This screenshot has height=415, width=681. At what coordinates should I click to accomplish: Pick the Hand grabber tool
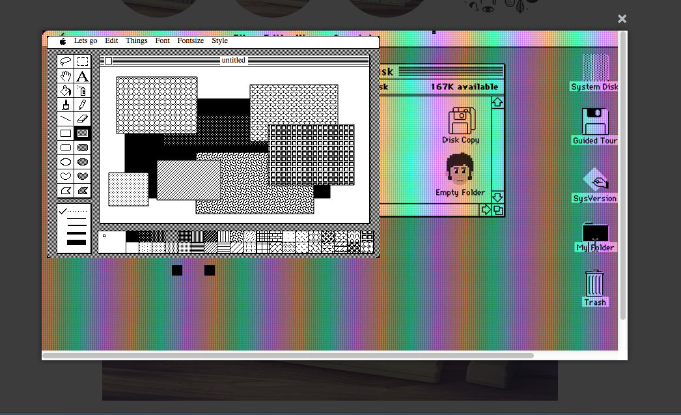(66, 76)
